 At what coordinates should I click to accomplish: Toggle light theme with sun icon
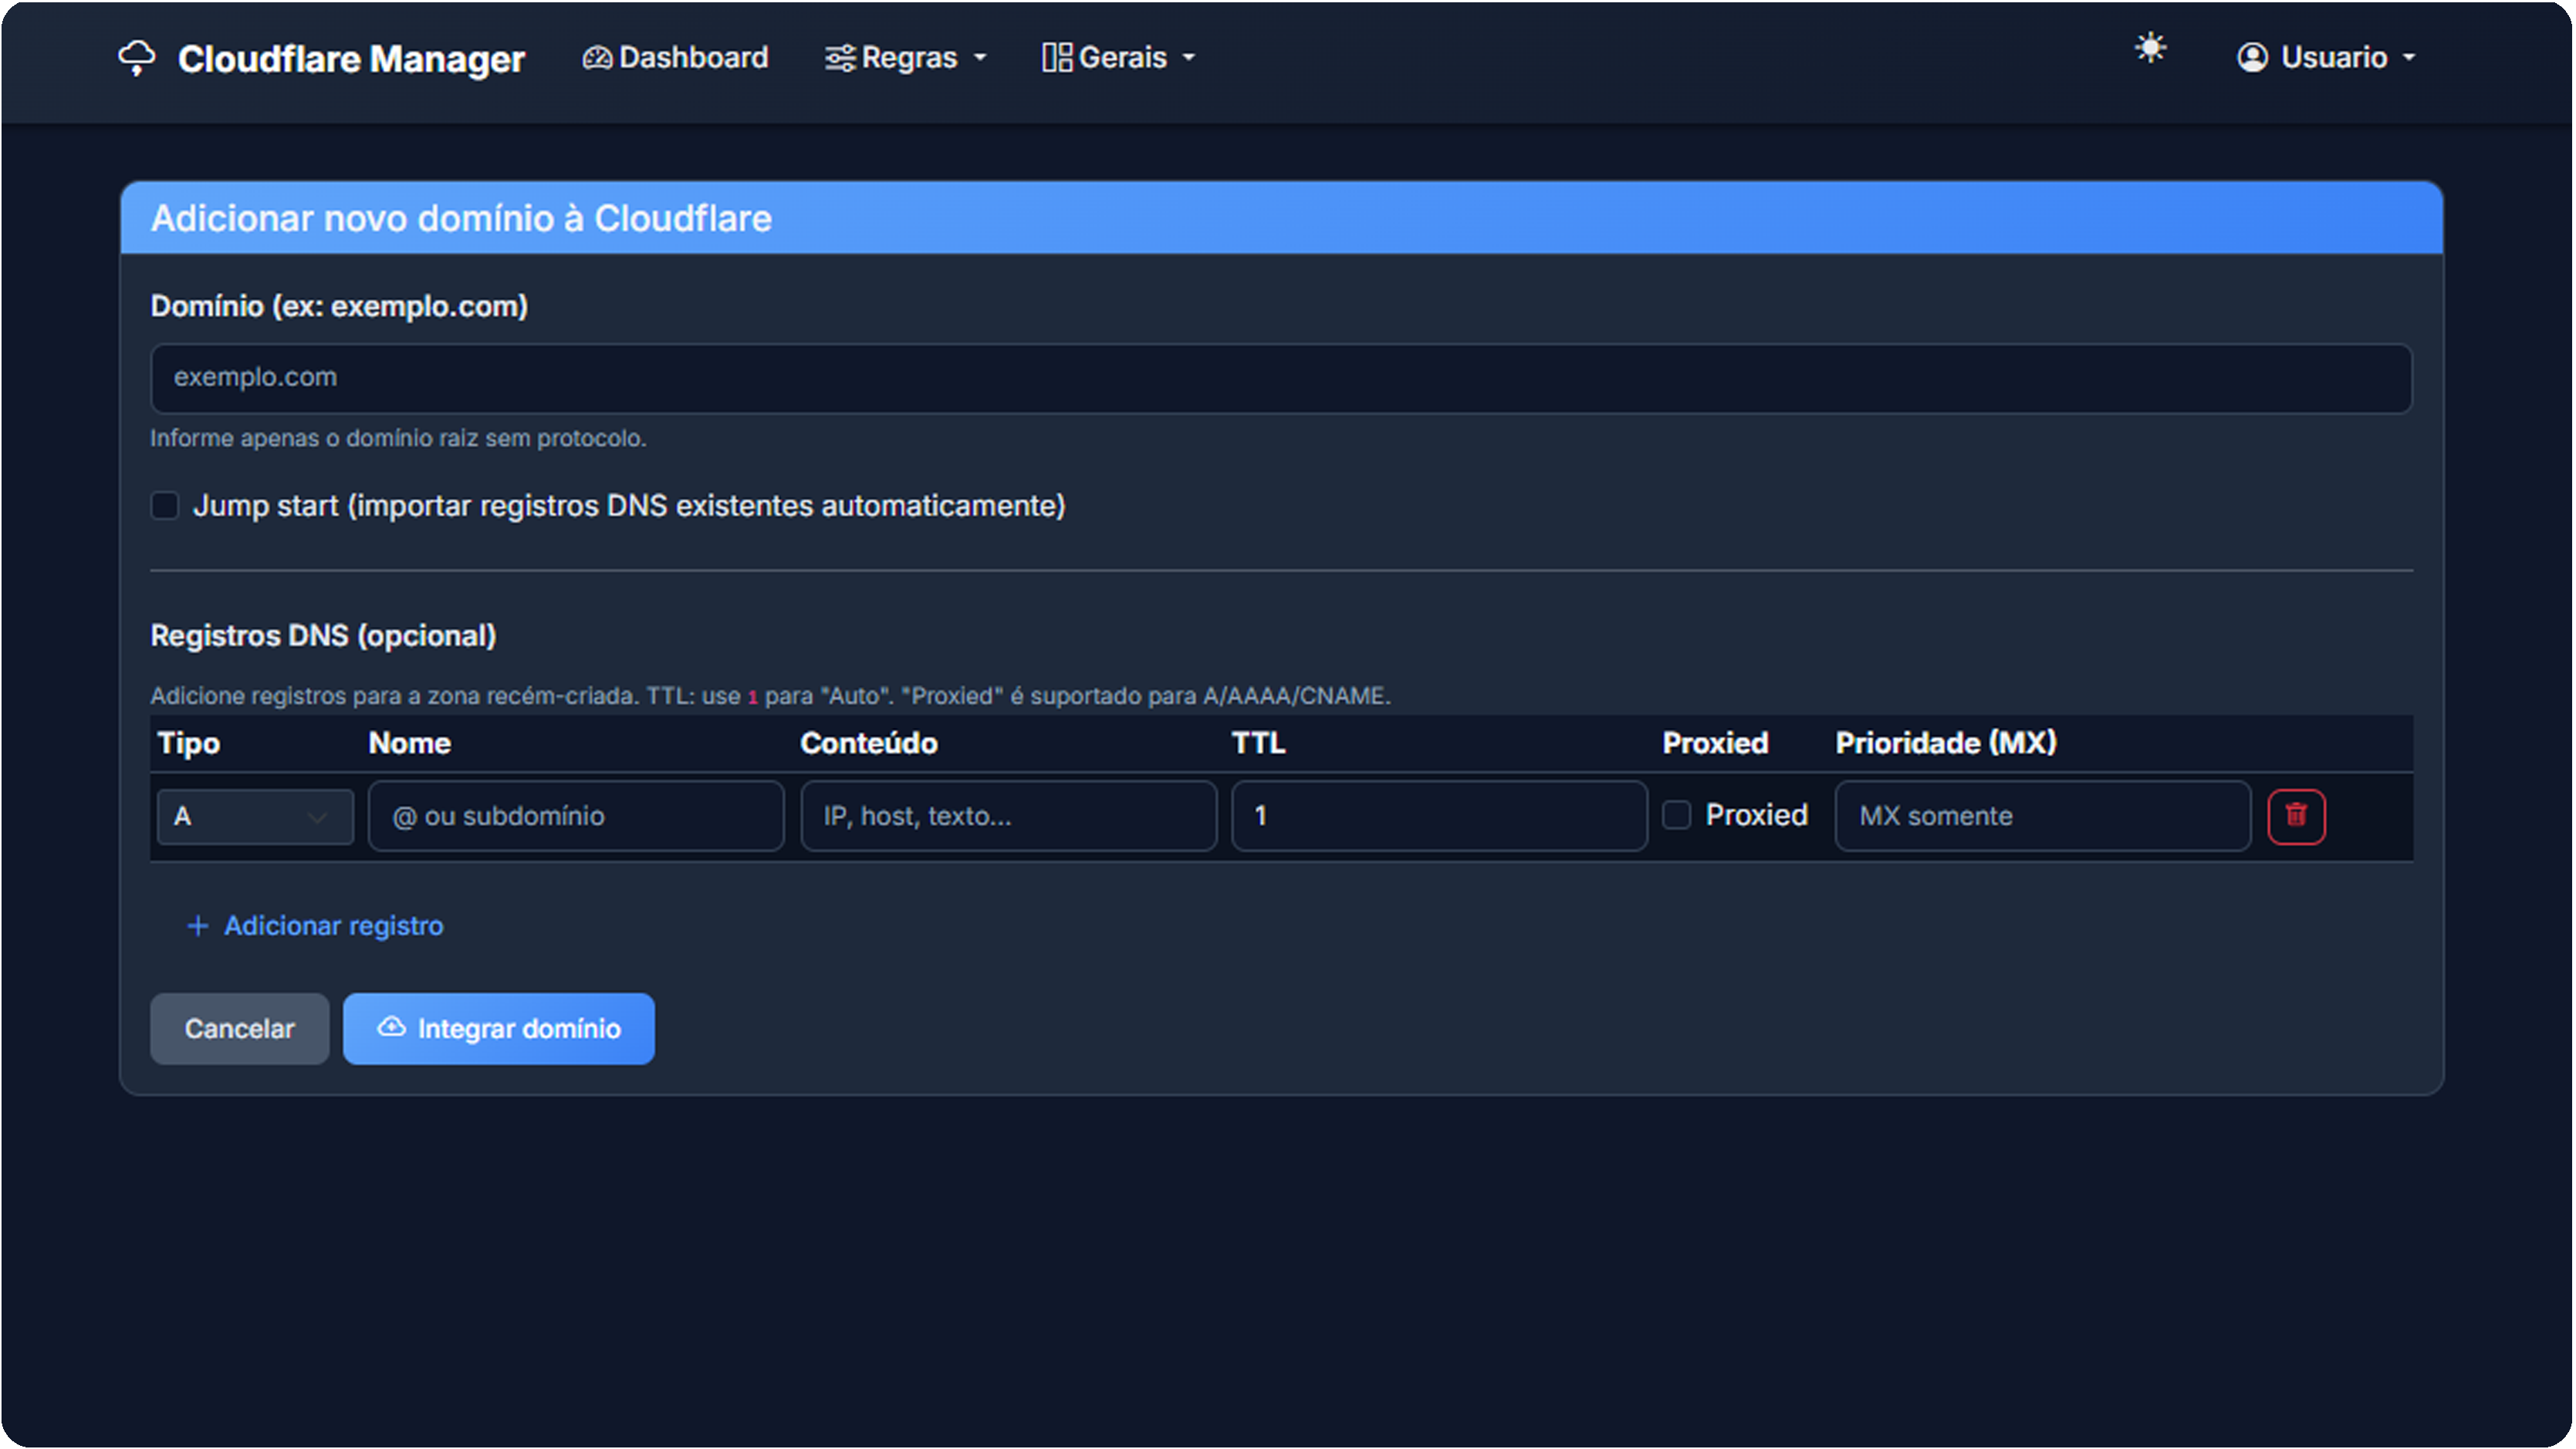pos(2150,48)
